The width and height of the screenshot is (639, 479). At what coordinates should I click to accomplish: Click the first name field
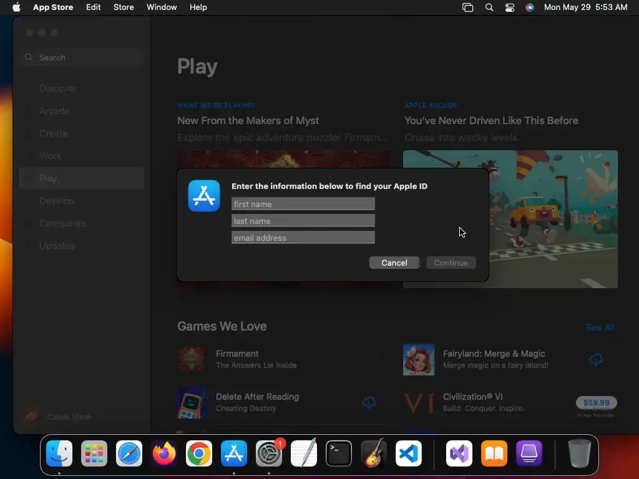click(303, 204)
